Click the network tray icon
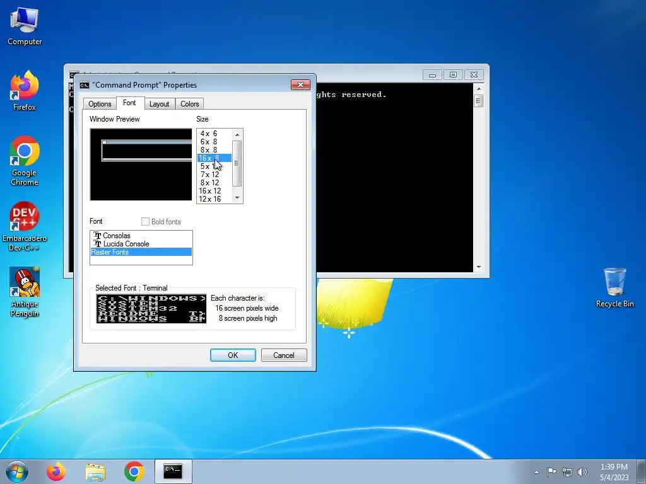Viewport: 646px width, 484px height. click(567, 472)
